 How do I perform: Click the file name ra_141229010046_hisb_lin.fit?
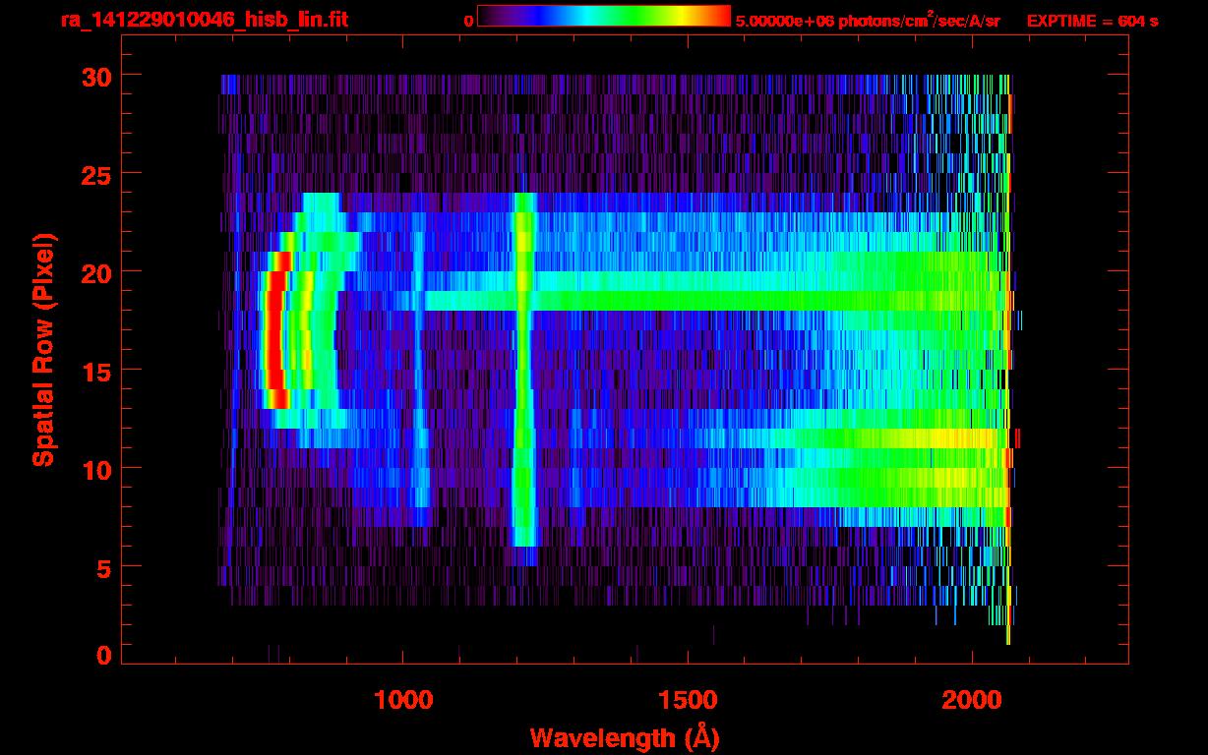point(204,20)
